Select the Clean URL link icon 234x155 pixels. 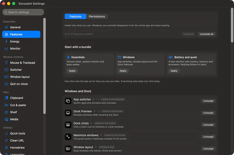(6, 140)
